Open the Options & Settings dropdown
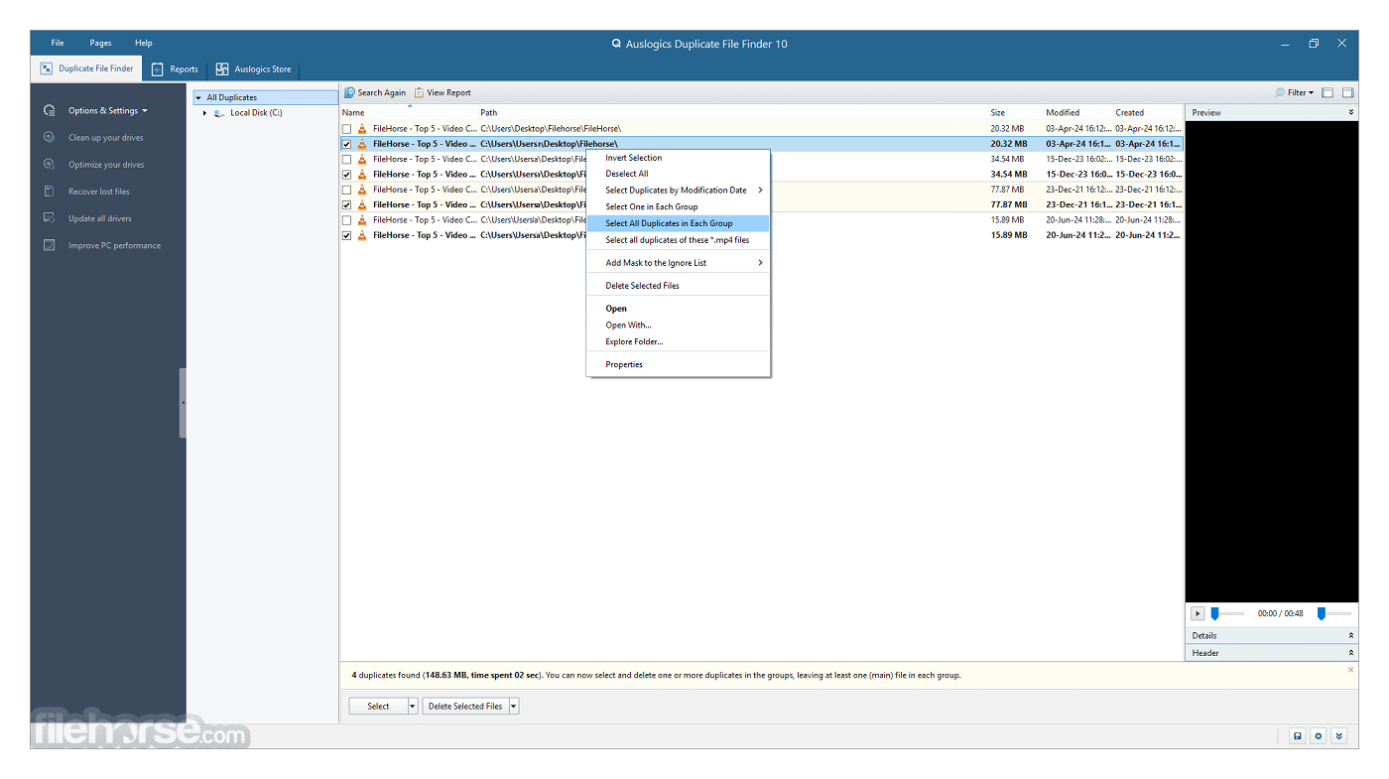1389x779 pixels. (x=107, y=110)
